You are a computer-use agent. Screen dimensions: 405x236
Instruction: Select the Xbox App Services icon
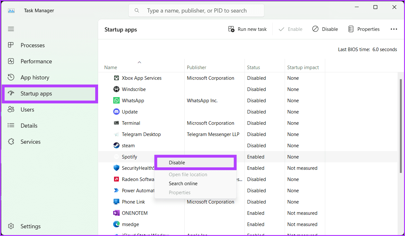coord(116,78)
